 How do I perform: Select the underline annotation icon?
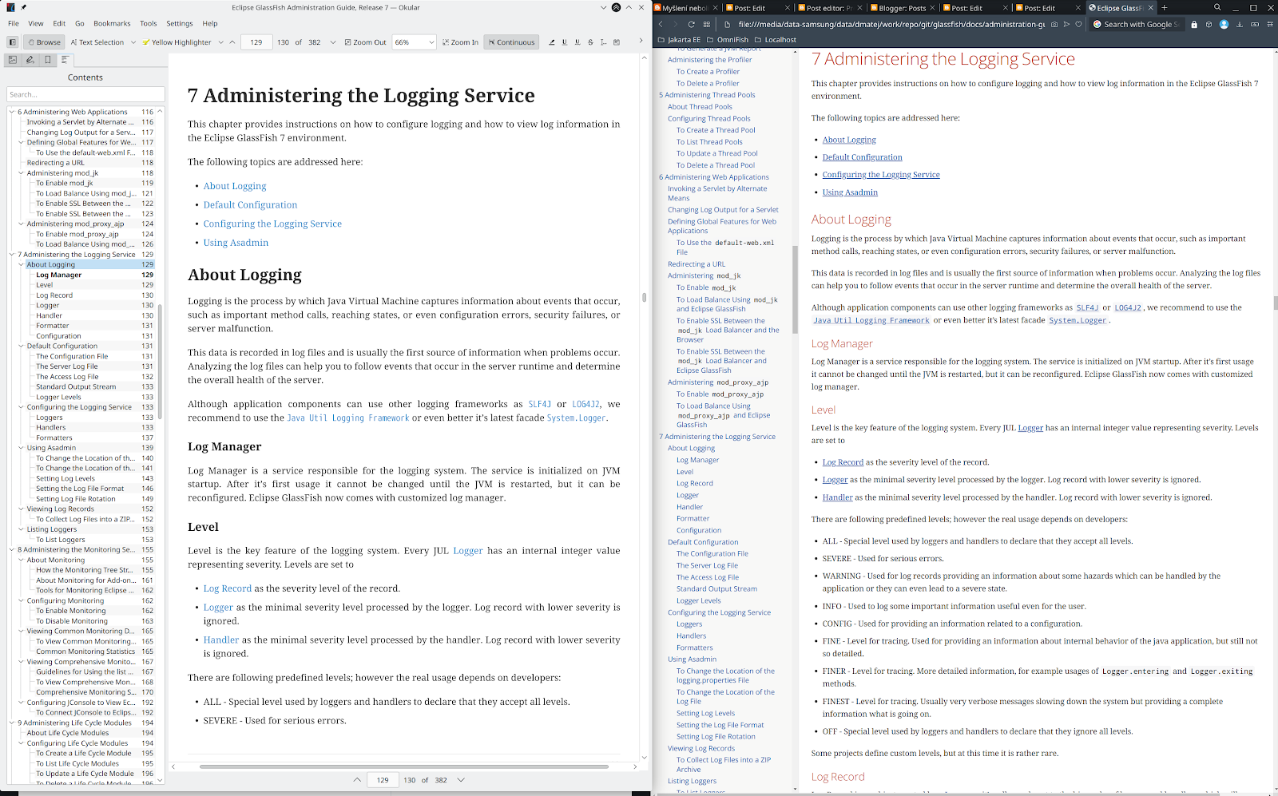pyautogui.click(x=565, y=42)
